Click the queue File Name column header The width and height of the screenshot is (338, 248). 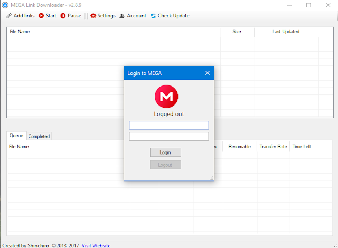(x=19, y=147)
